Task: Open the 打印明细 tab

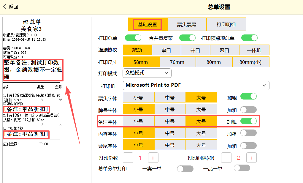Action: click(x=226, y=24)
